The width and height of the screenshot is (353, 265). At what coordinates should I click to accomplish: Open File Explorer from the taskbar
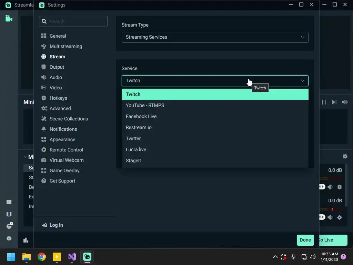(27, 257)
